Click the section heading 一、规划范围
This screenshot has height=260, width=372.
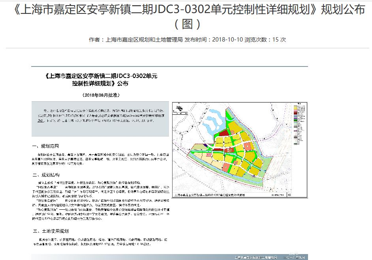pyautogui.click(x=49, y=145)
